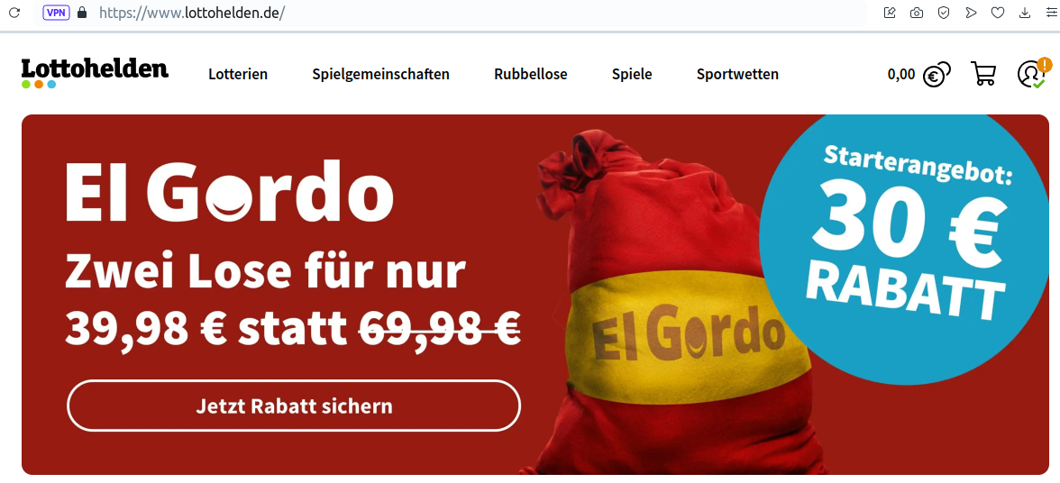
Task: Bookmark page with heart icon
Action: coord(998,13)
